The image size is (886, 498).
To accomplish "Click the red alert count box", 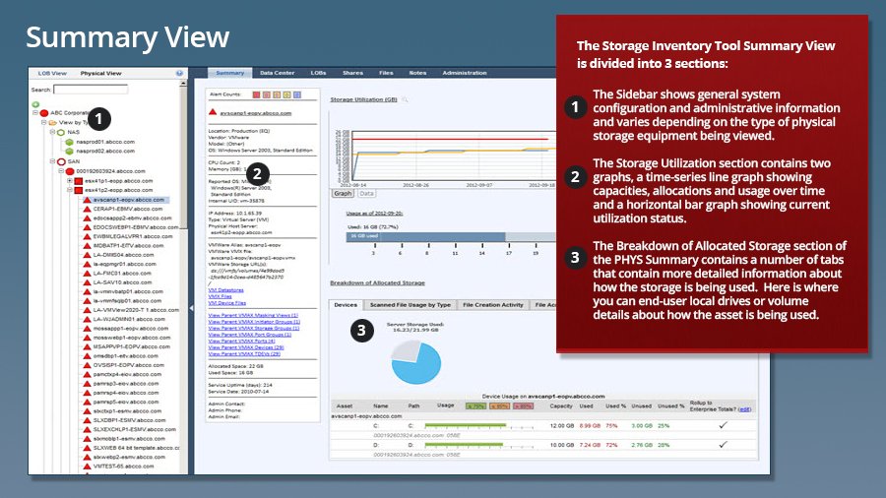I will tap(256, 94).
